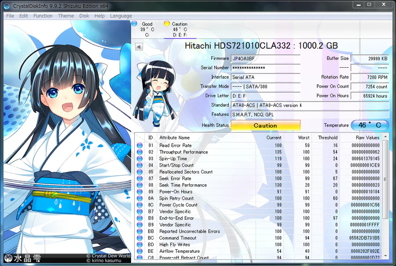Select the Reallocated Sectors Count row text
This screenshot has height=266, width=396.
click(x=186, y=172)
